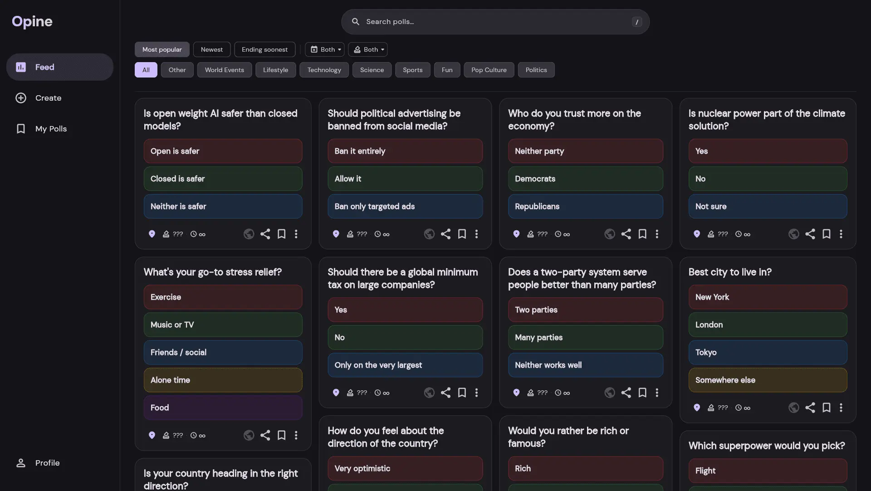Click globe icon on nuclear power poll
The image size is (871, 491).
(x=793, y=234)
